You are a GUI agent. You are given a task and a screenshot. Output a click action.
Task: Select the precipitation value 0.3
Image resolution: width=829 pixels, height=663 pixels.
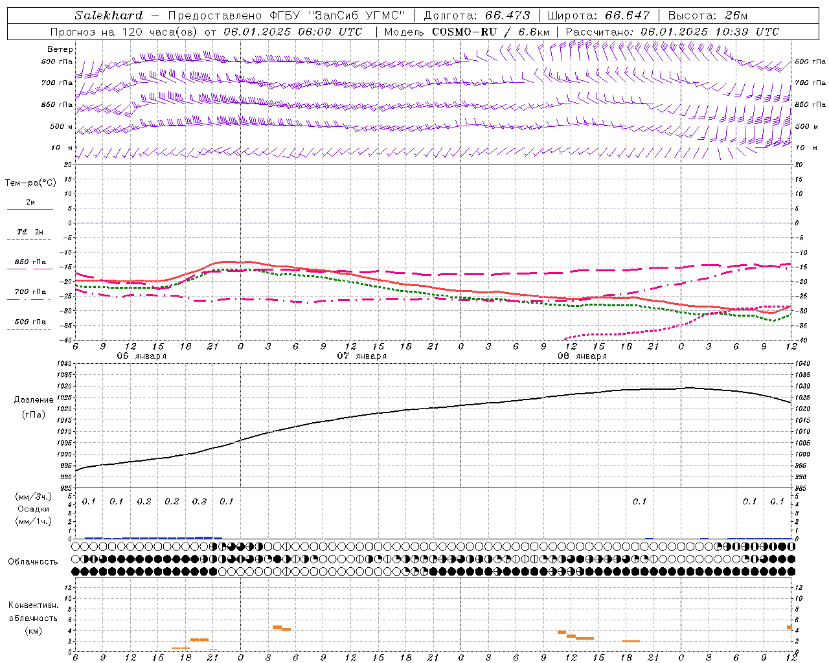pyautogui.click(x=199, y=501)
